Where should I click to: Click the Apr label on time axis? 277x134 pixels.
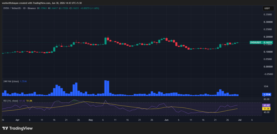click(x=17, y=120)
